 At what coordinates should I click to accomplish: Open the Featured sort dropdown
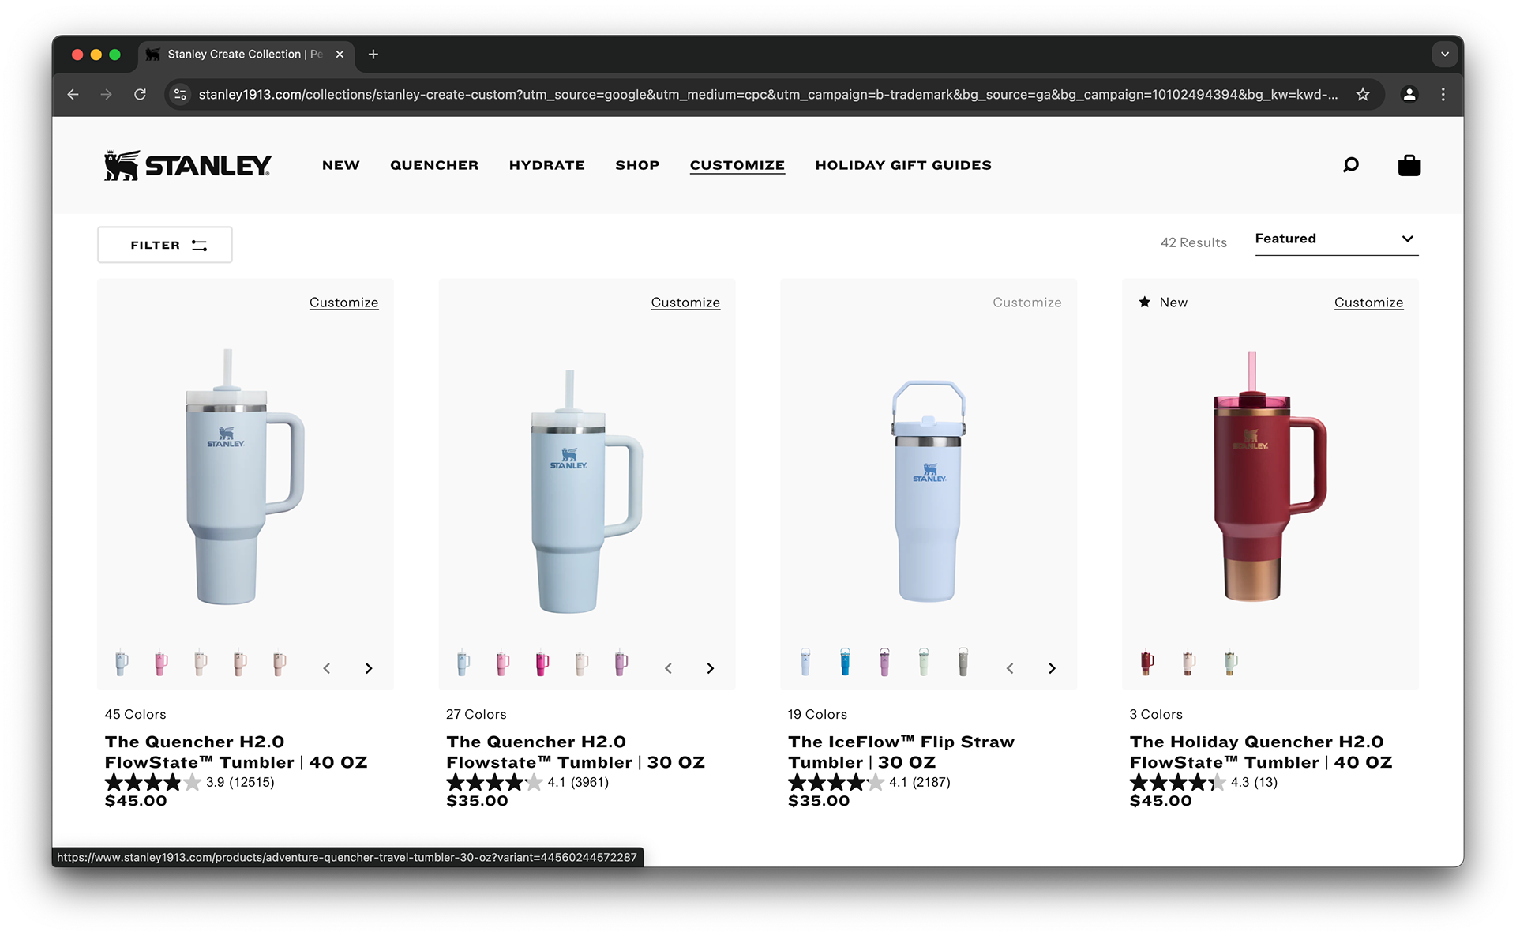[1337, 239]
